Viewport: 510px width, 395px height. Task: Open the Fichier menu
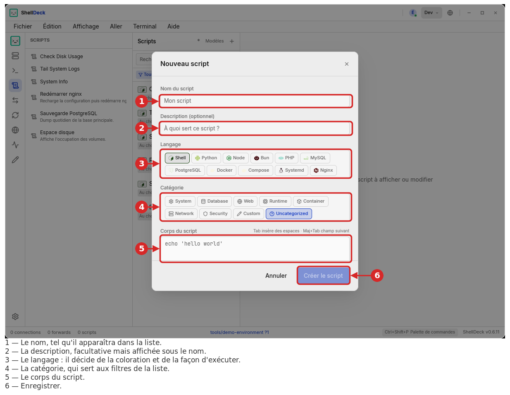tap(23, 26)
